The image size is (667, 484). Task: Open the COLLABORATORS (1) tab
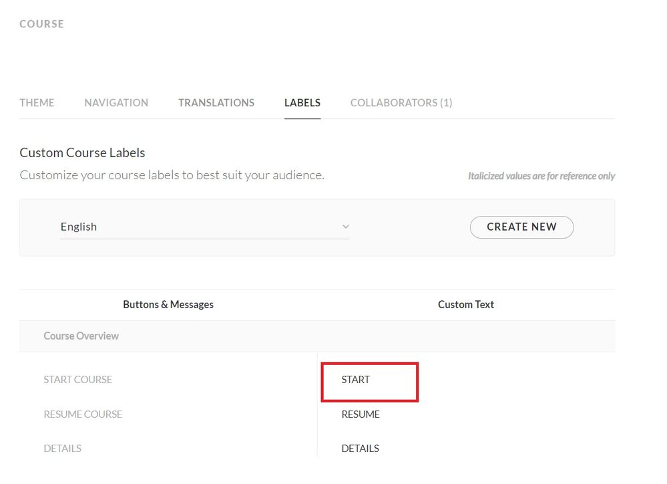(x=401, y=103)
